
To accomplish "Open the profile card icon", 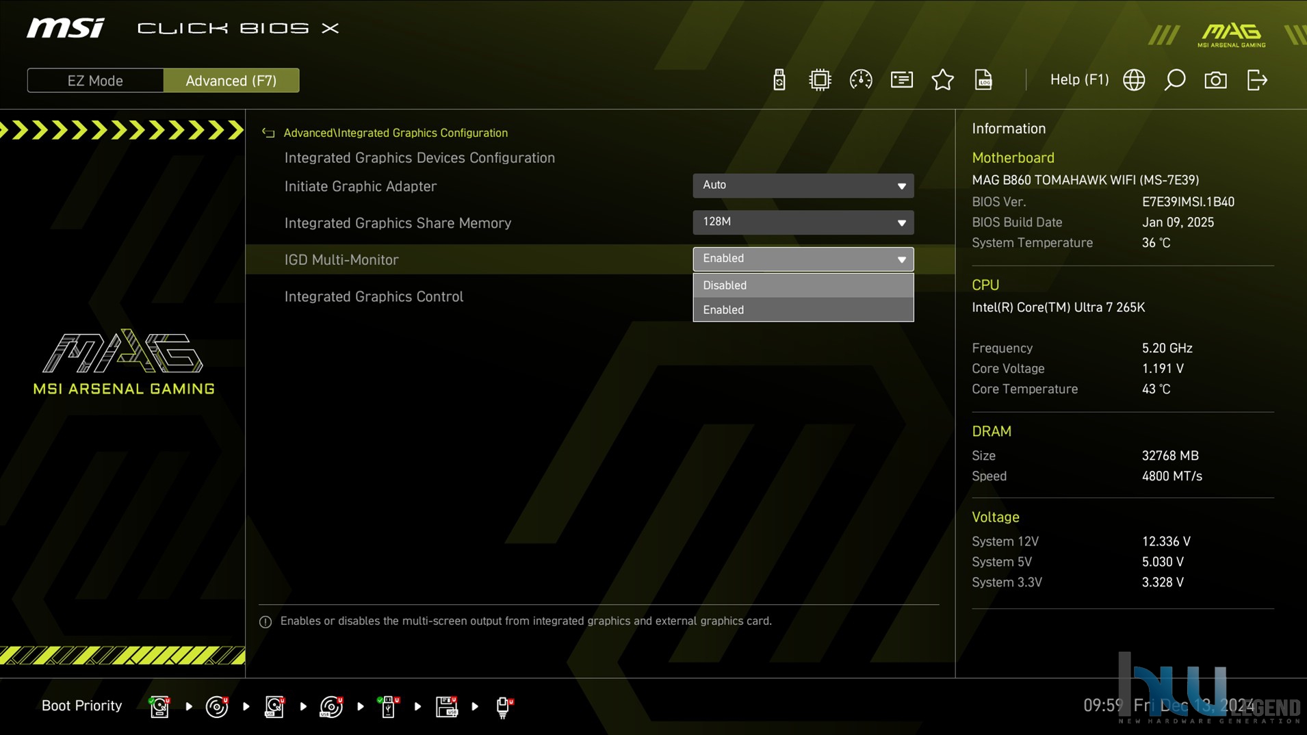I will (x=901, y=80).
